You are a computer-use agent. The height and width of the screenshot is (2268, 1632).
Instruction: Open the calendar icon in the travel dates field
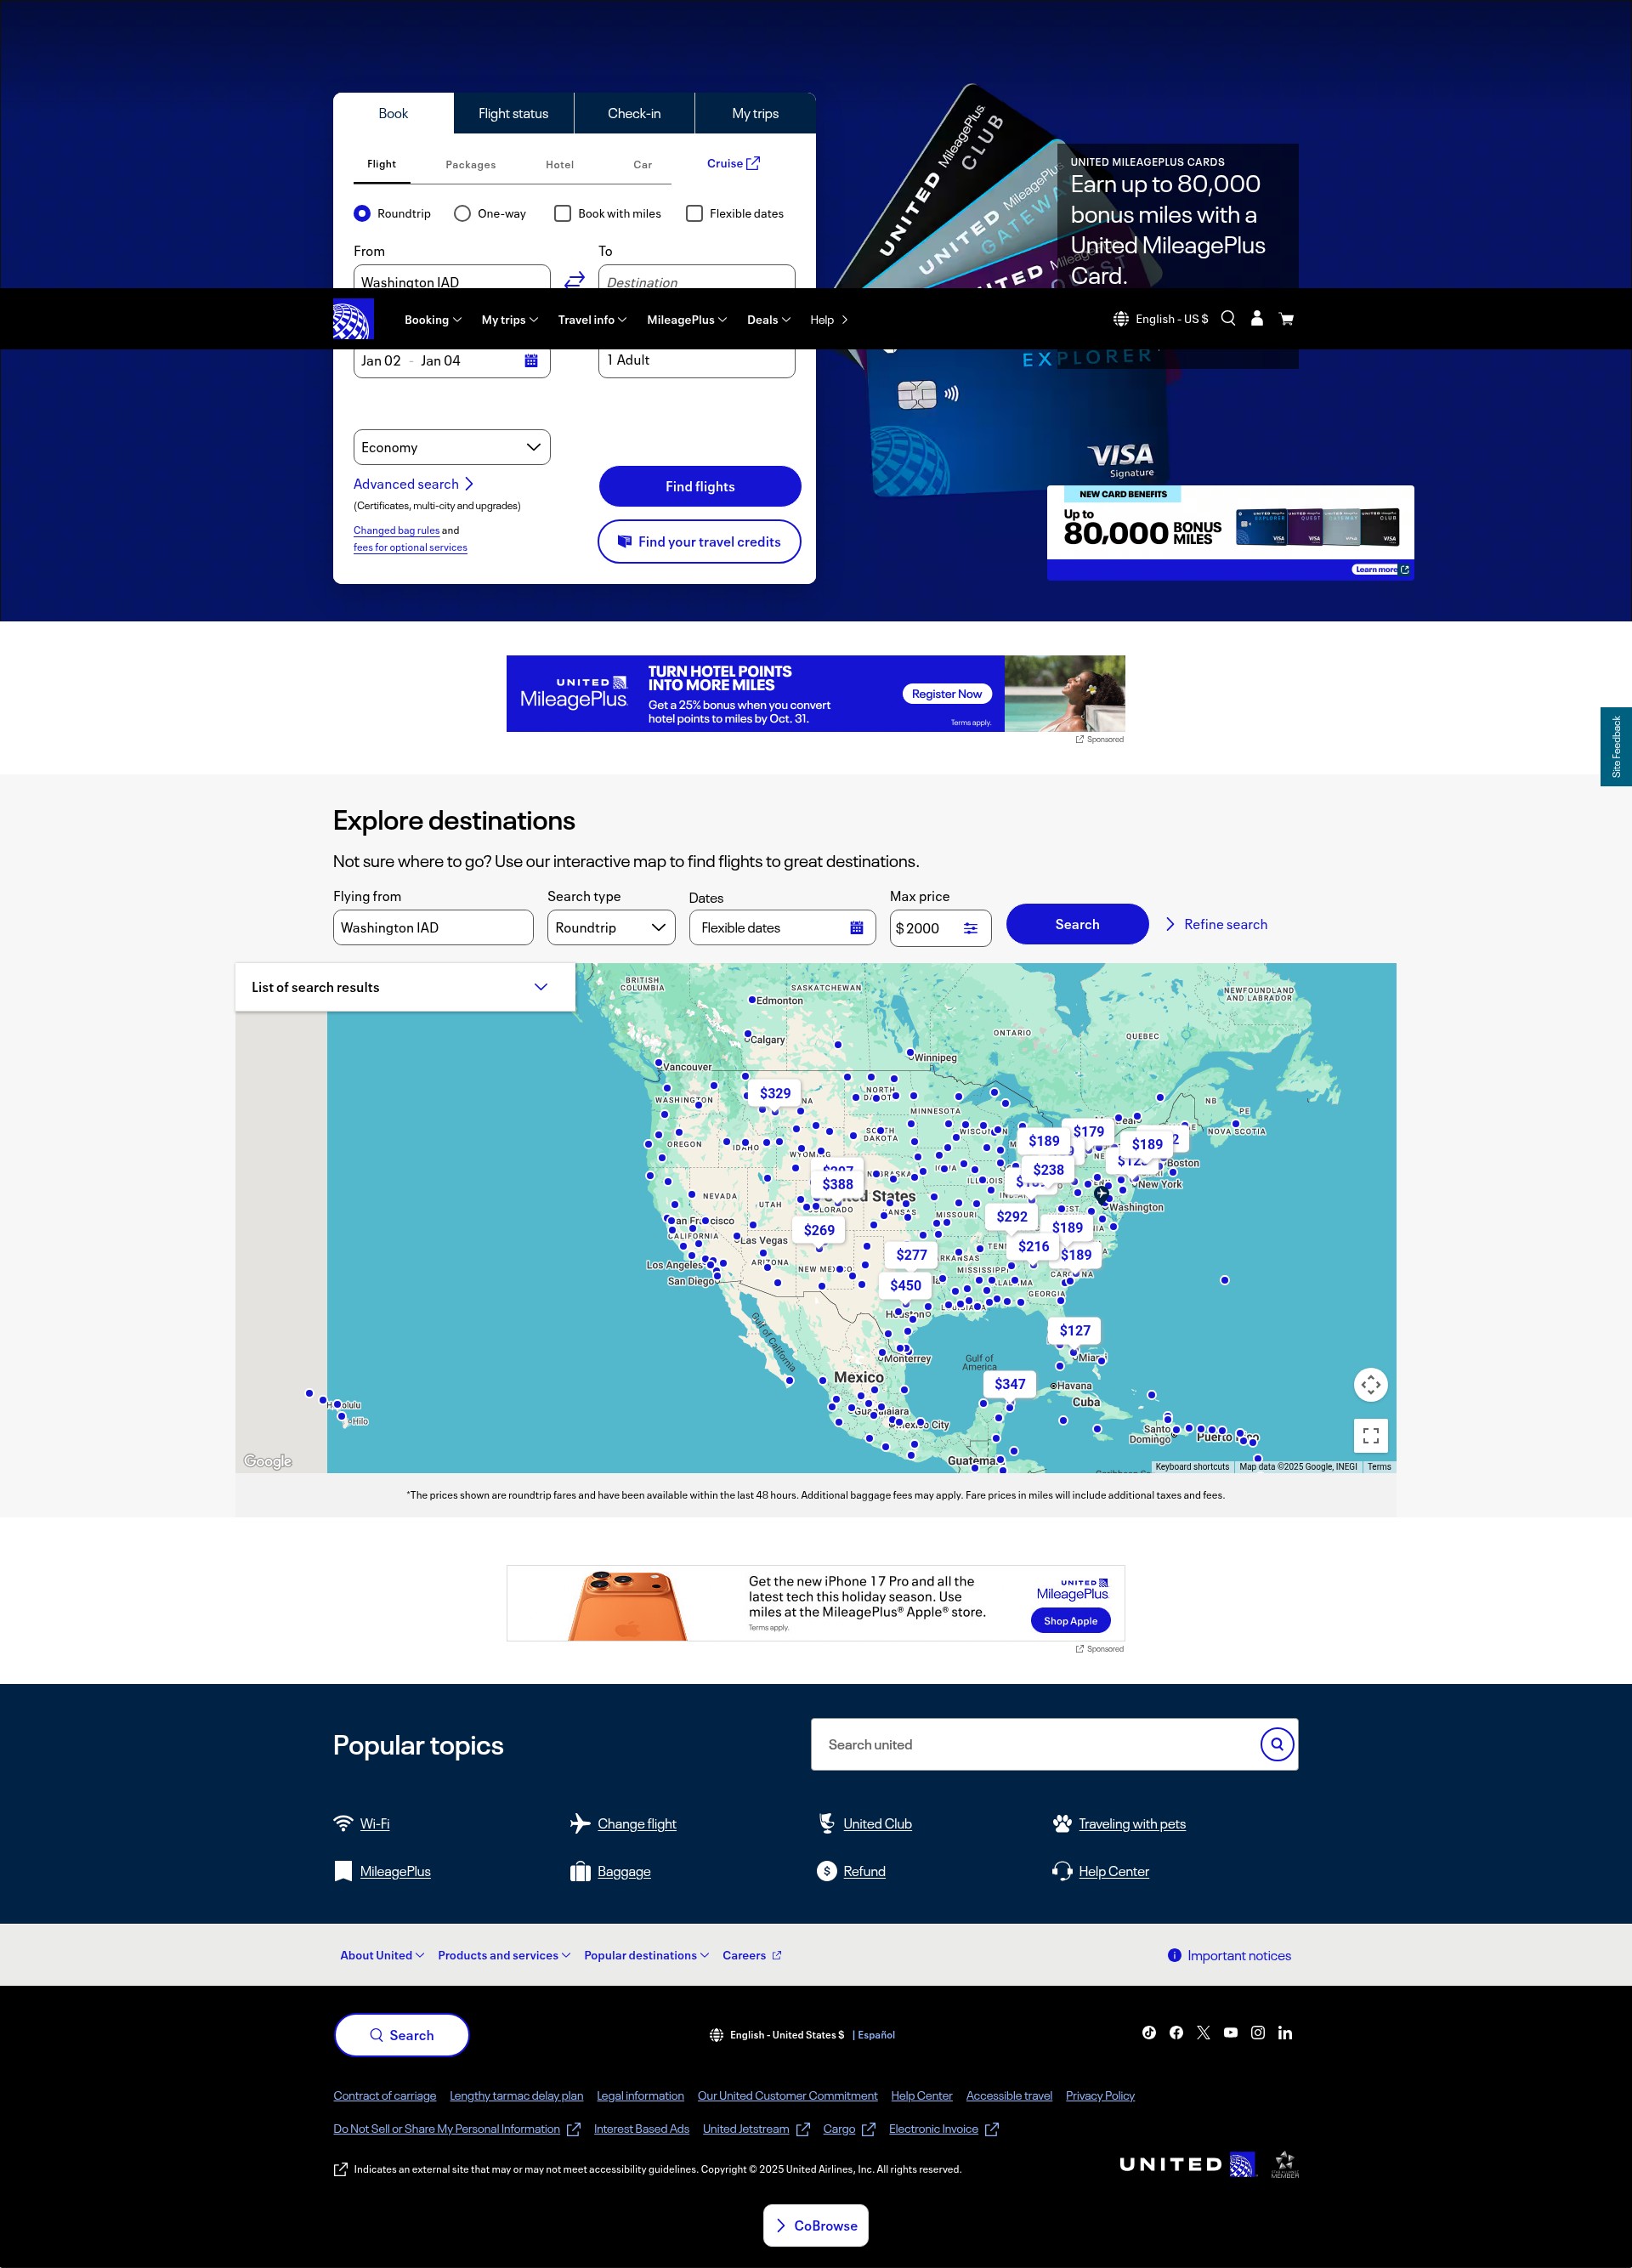[x=531, y=361]
